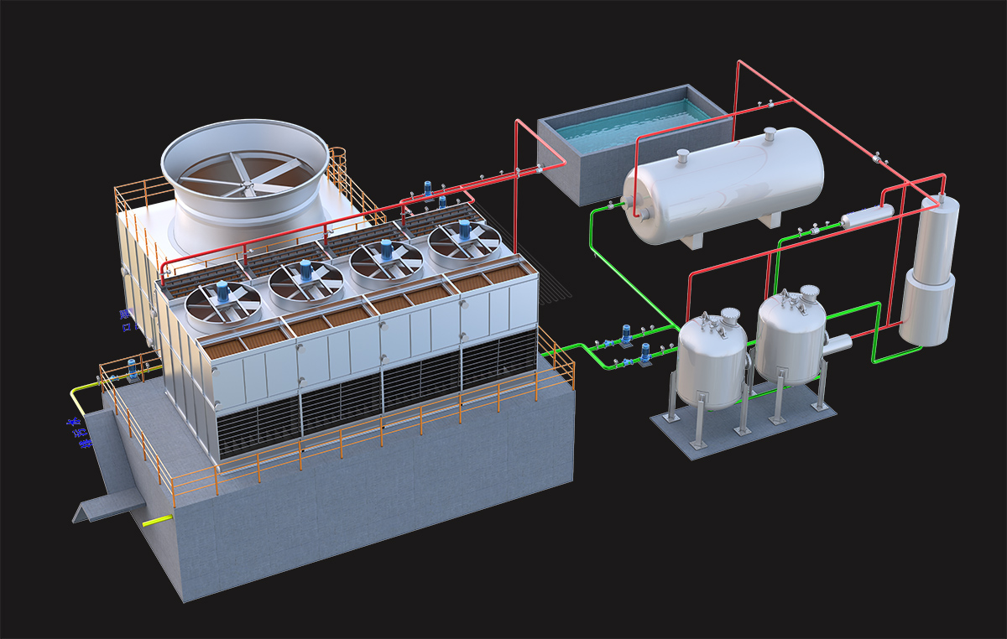The height and width of the screenshot is (639, 1007).
Task: Select the right filter vessel on legs
Action: (791, 337)
